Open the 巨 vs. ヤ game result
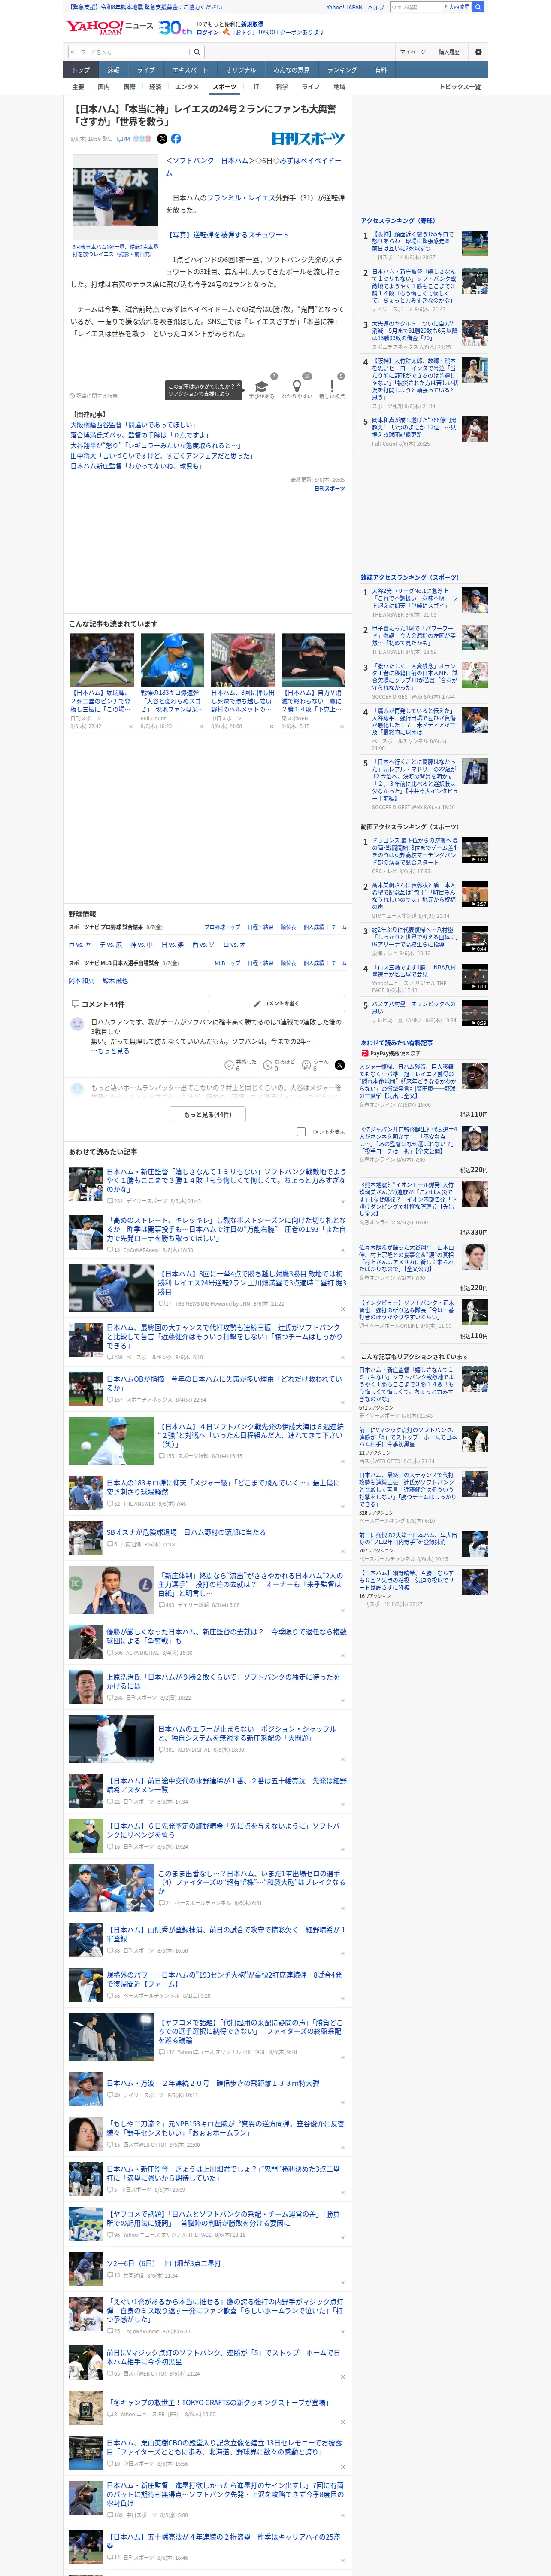Screen dimensions: 551x2576 (79, 945)
